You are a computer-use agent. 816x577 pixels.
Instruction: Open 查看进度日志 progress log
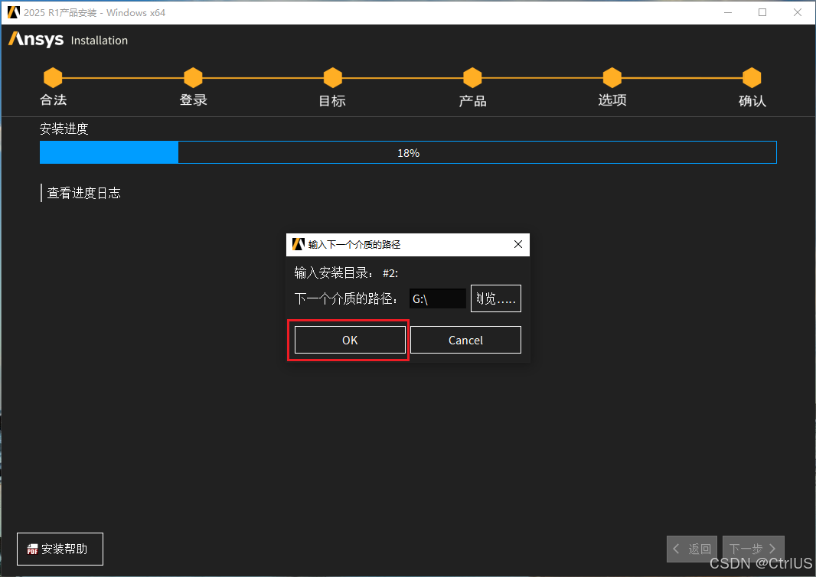coord(83,193)
